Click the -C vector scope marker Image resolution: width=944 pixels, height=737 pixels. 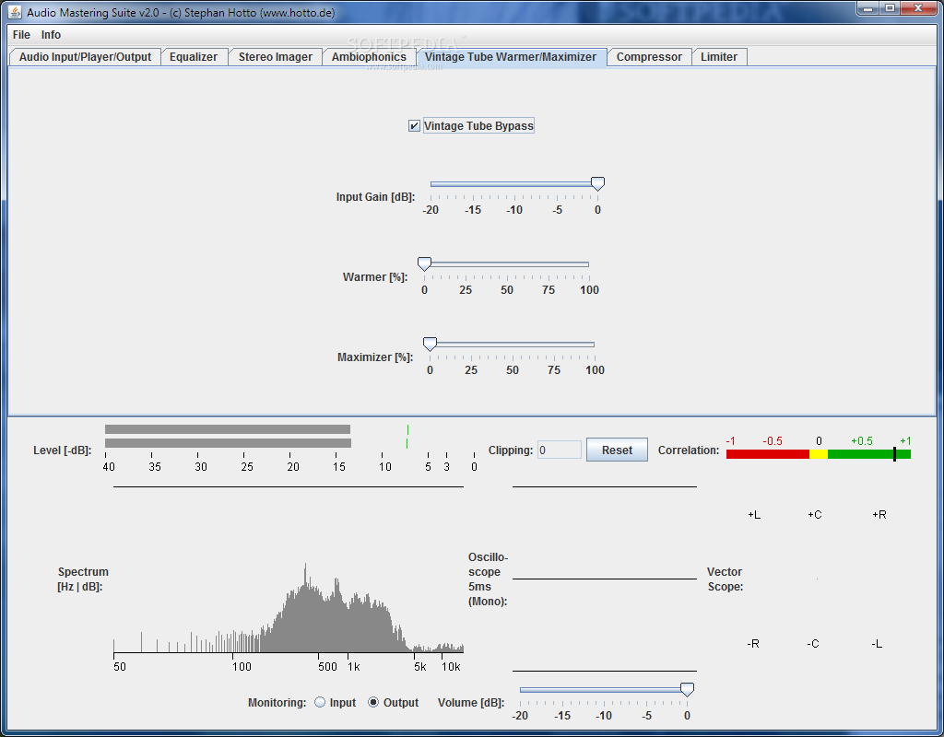[813, 644]
